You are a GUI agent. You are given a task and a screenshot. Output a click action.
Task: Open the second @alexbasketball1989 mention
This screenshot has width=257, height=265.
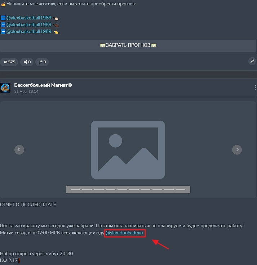[x=29, y=25]
